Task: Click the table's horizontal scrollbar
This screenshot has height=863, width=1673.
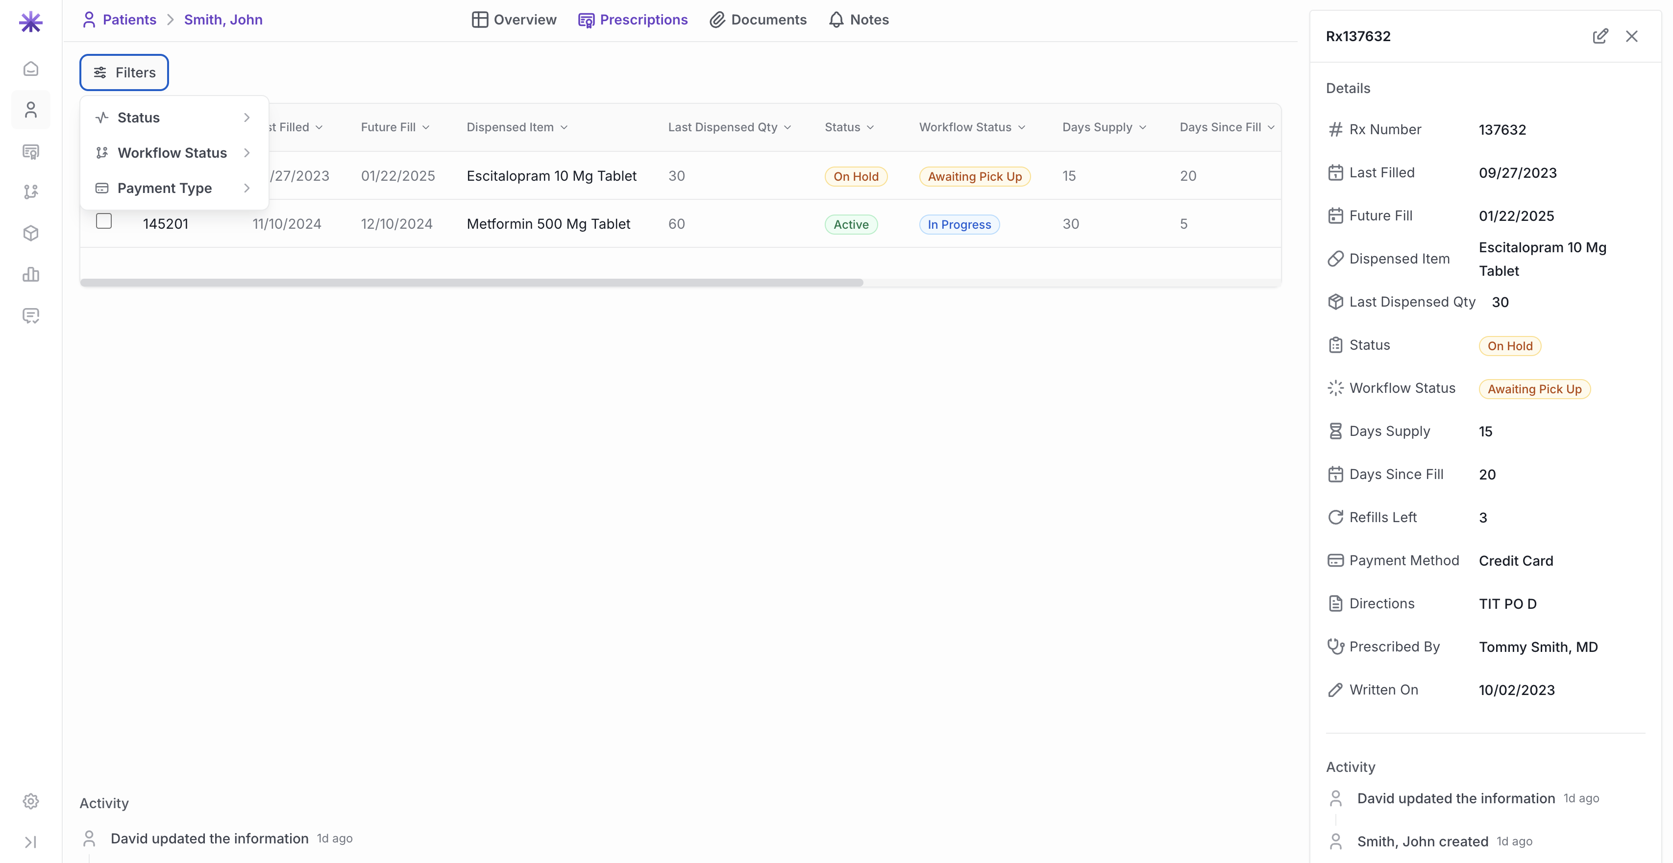Action: coord(471,283)
